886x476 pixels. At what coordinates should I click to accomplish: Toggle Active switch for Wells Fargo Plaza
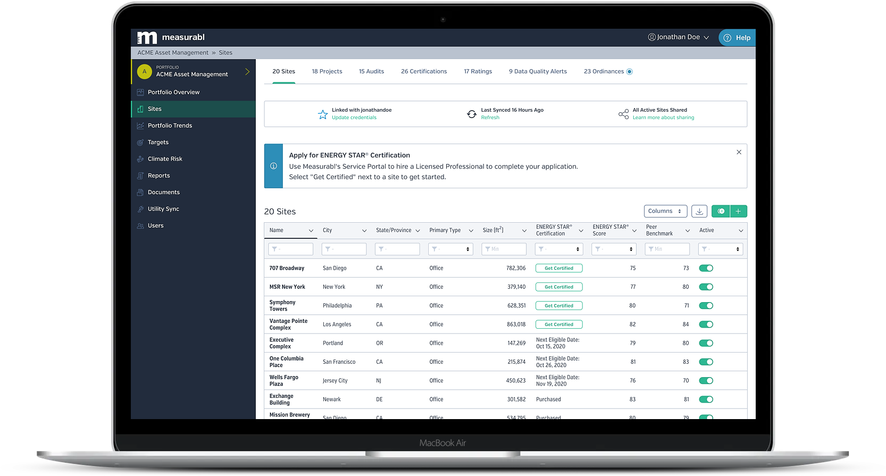[706, 381]
